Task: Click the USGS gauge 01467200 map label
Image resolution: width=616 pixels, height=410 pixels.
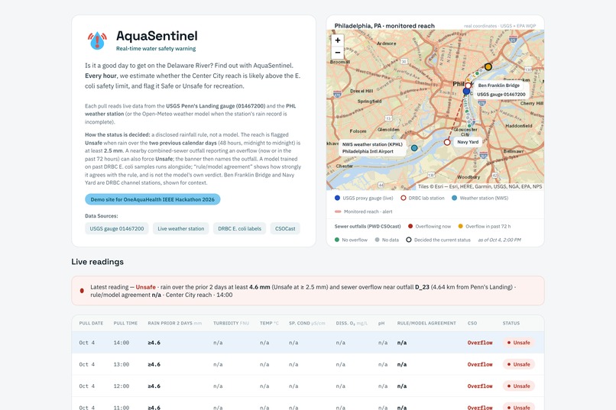Action: point(501,95)
